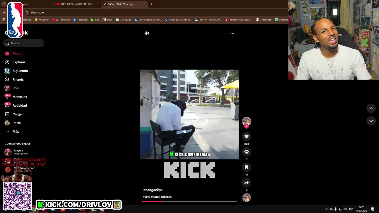Close the YouTube PRESENTACION tab

coord(97,4)
